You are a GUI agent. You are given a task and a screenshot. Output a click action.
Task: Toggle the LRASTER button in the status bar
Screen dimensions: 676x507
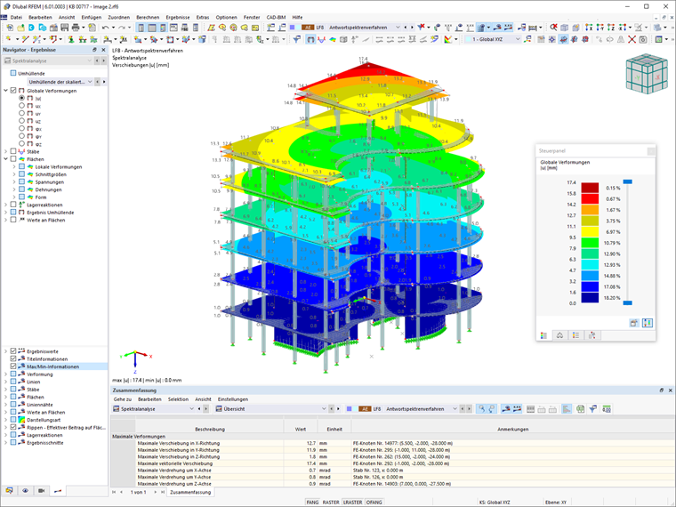click(x=352, y=503)
